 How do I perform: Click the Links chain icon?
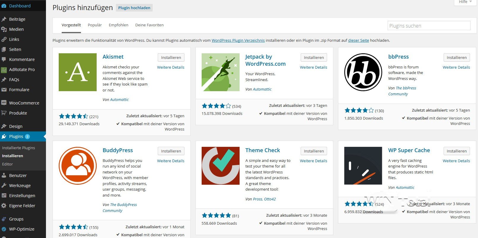4,39
